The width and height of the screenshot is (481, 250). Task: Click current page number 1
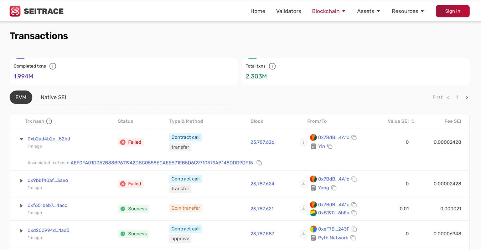pos(458,98)
